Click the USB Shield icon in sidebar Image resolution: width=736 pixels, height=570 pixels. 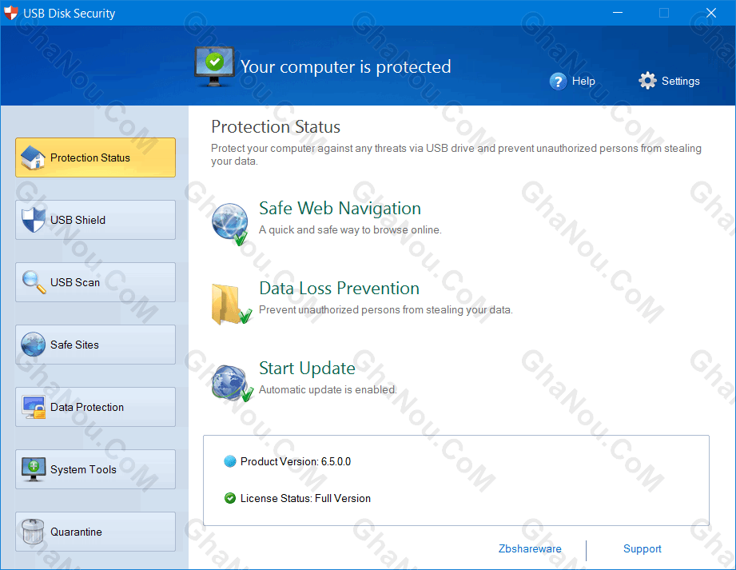pos(33,220)
